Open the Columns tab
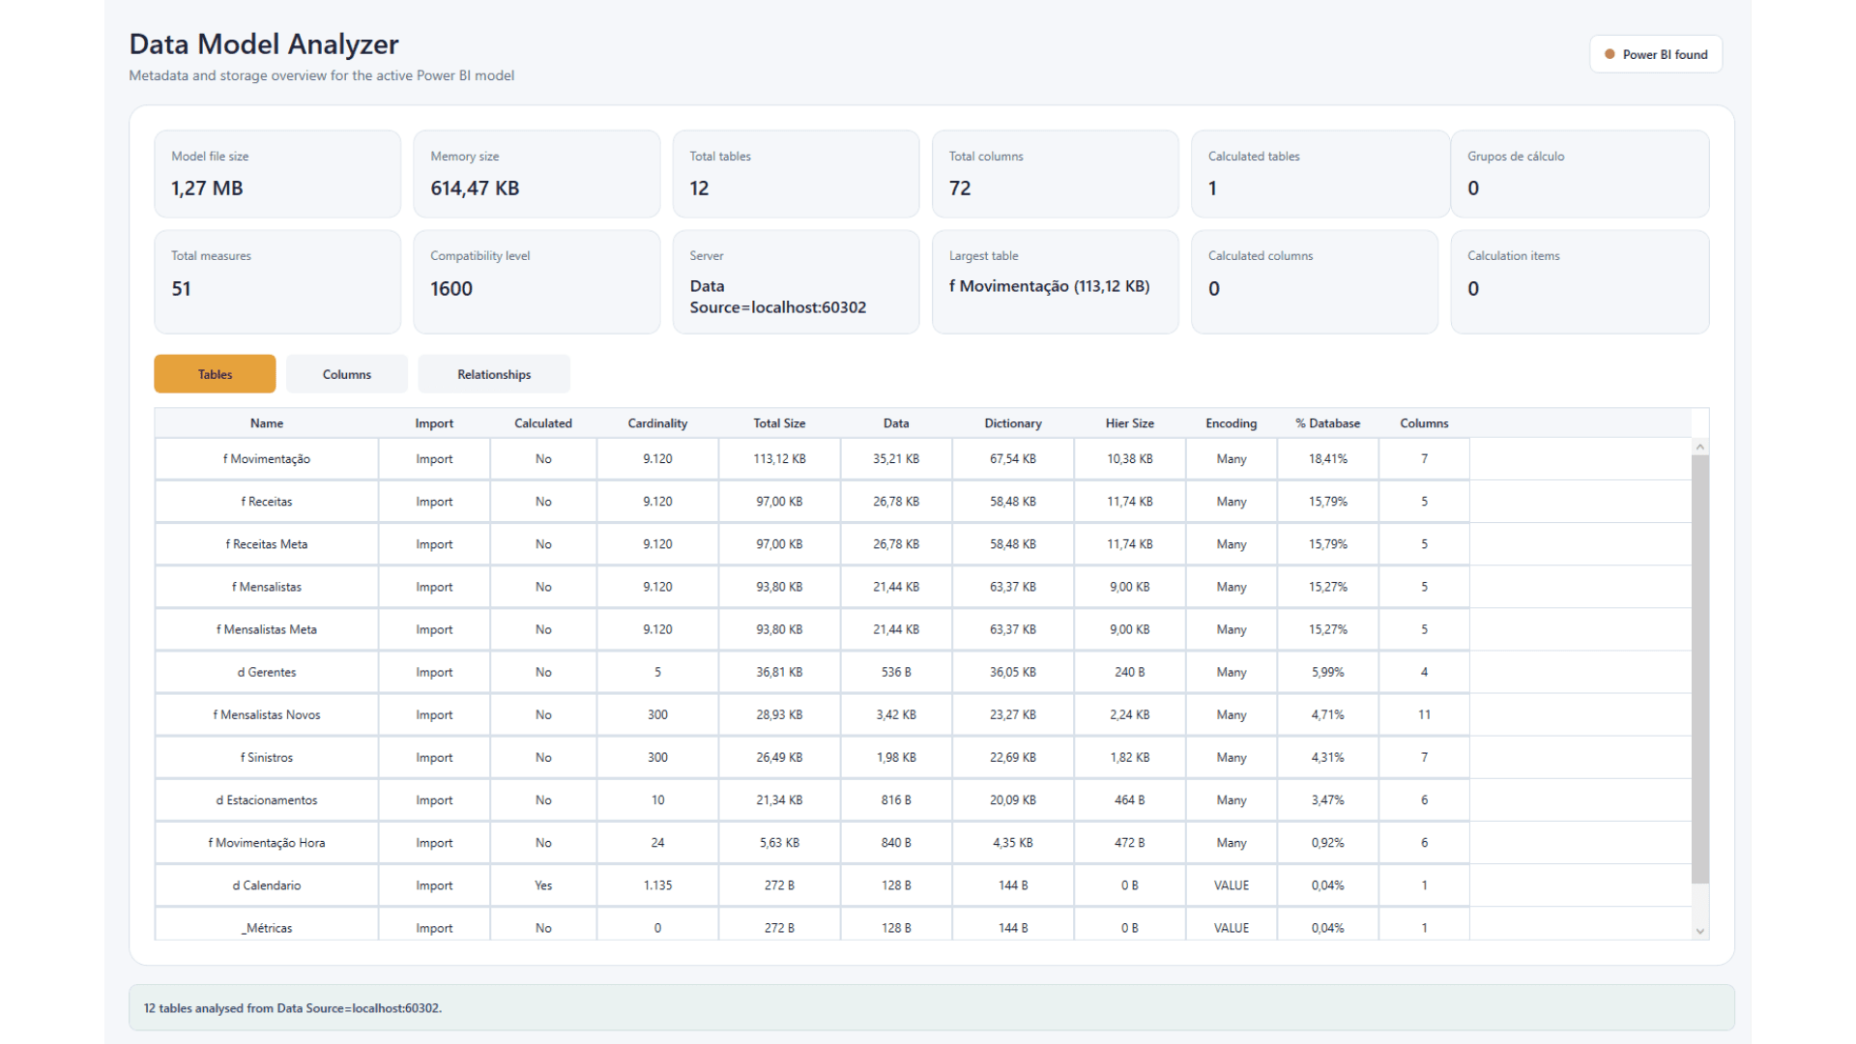The width and height of the screenshot is (1856, 1044). click(x=346, y=374)
